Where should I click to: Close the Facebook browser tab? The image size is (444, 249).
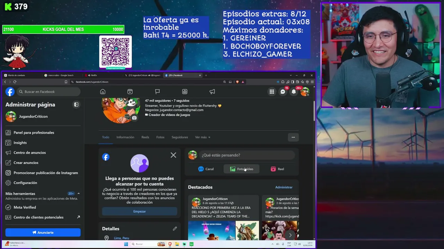click(x=200, y=75)
